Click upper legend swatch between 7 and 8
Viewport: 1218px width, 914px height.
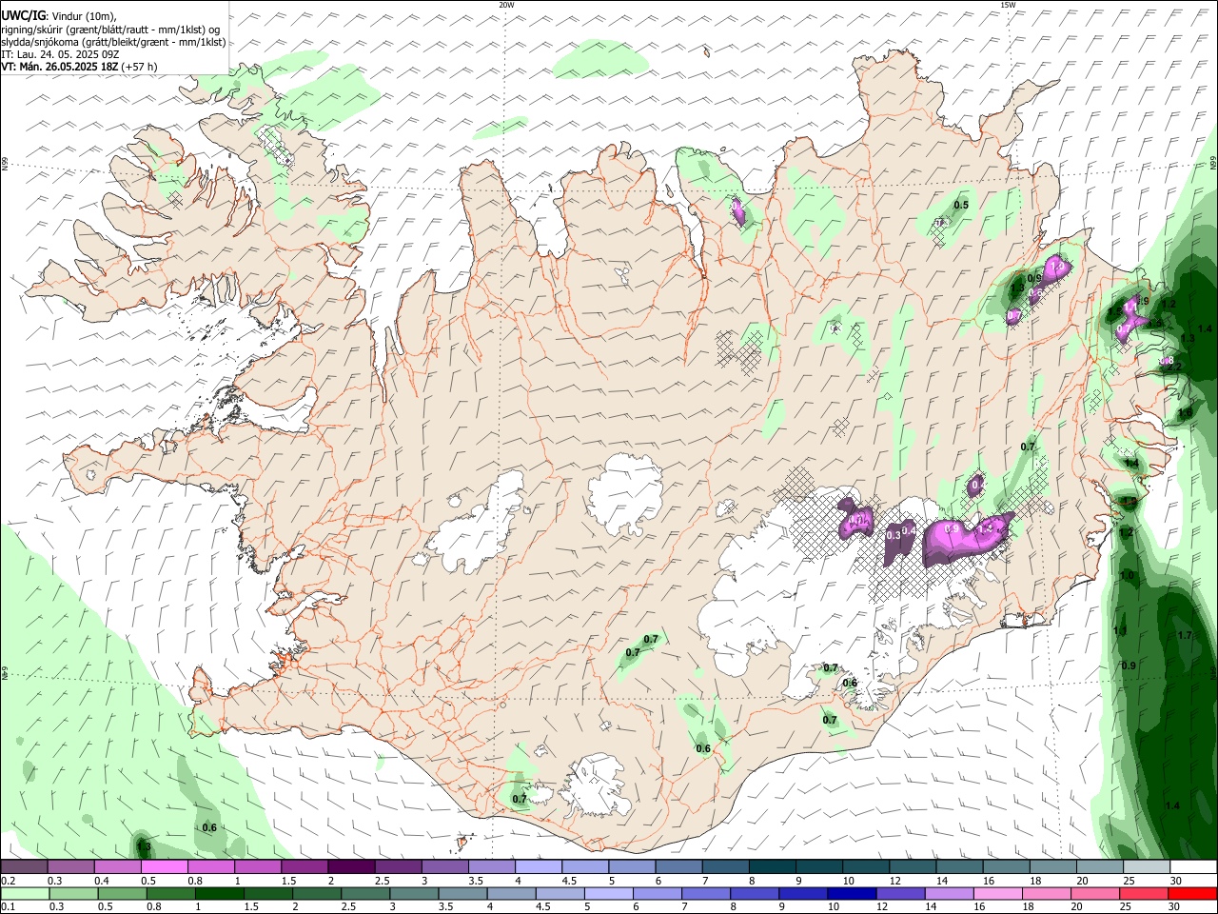(x=725, y=867)
